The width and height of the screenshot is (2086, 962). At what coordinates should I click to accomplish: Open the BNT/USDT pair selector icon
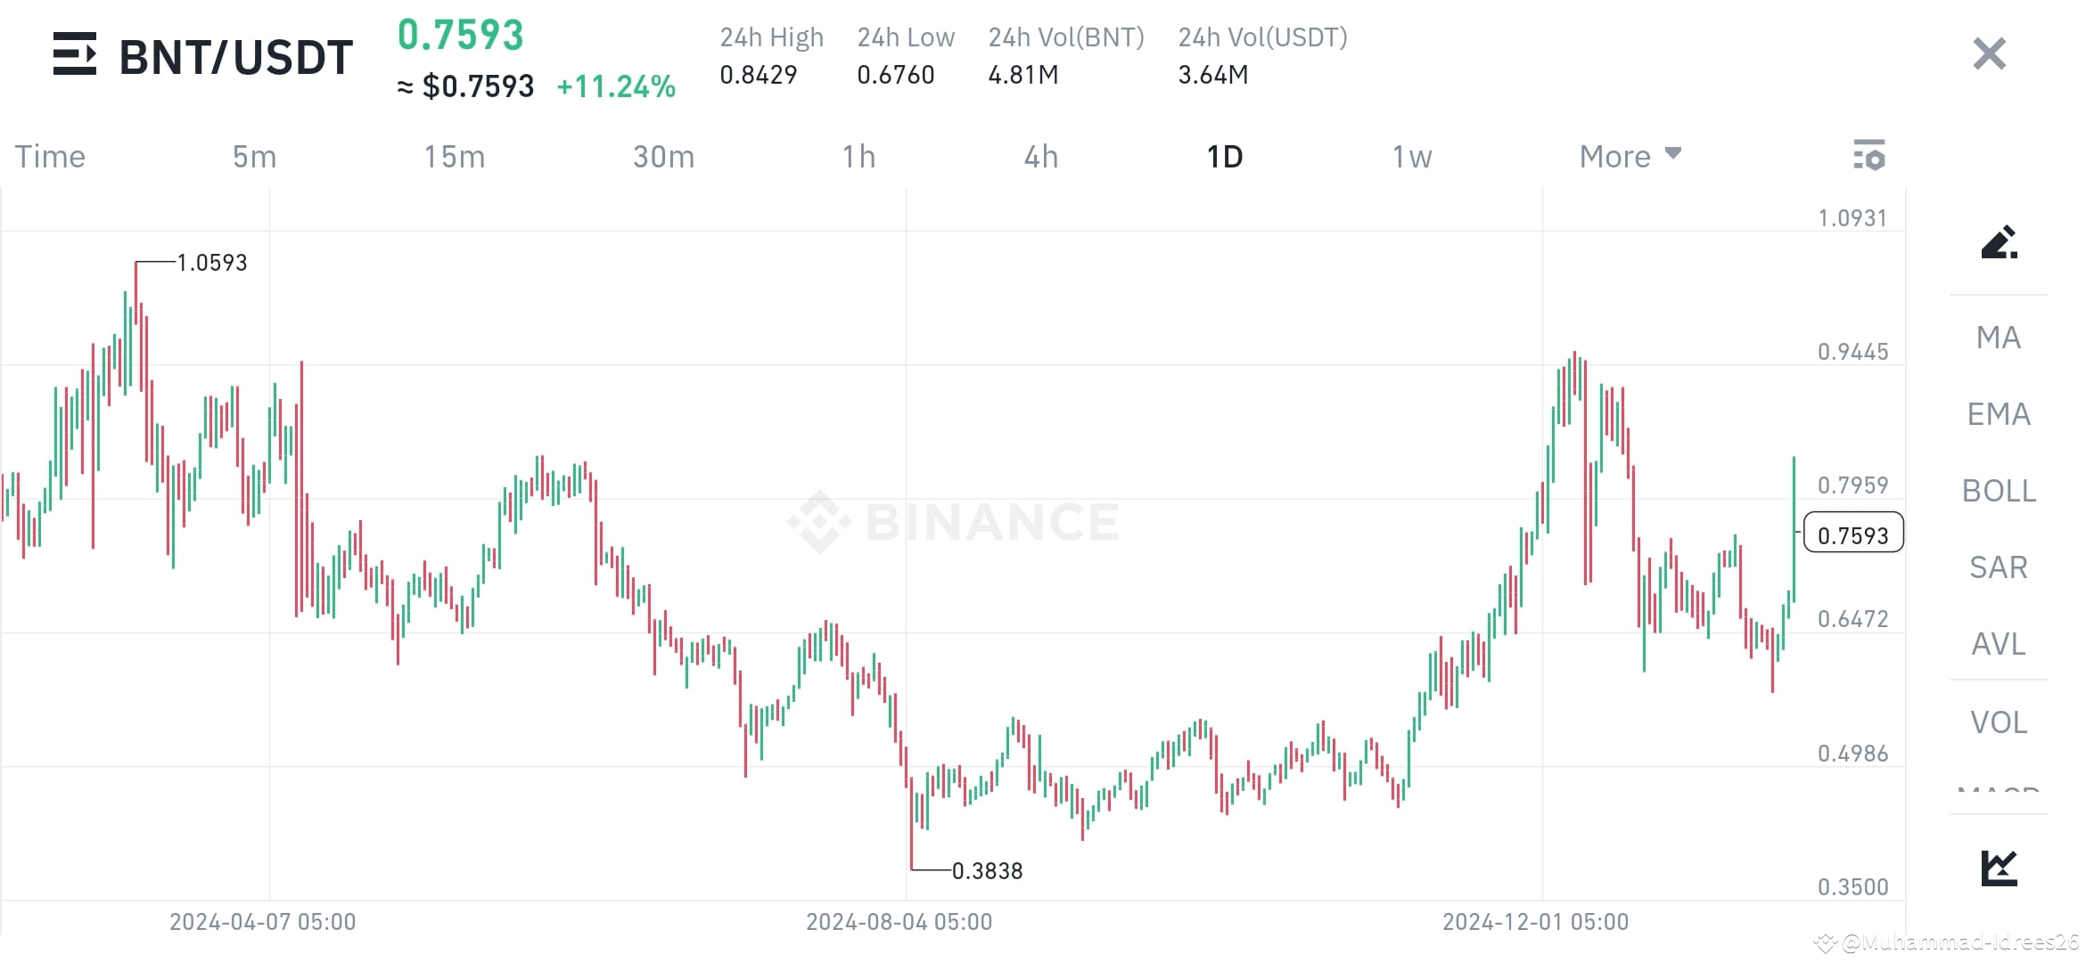(x=76, y=55)
